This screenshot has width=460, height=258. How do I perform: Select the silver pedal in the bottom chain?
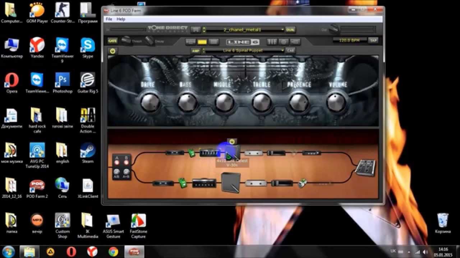click(256, 183)
